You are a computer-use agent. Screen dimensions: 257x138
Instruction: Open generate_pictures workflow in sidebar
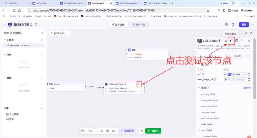tap(24, 45)
